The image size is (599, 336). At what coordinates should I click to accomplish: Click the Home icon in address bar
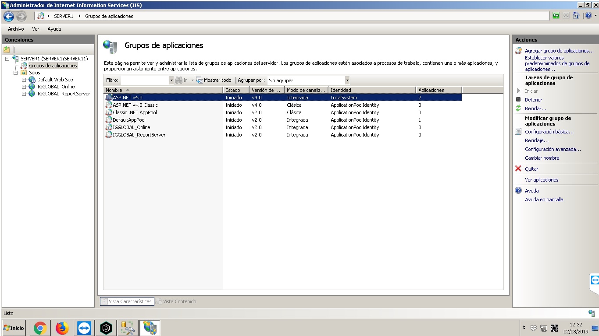click(576, 16)
